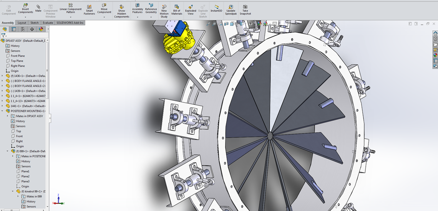Open SOLIDWORKS Resources home icon in task pane
Screen dimensions: 438x211
(435, 33)
